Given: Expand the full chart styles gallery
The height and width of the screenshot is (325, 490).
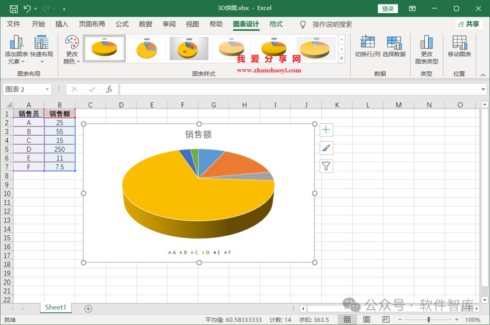Looking at the screenshot, I should tap(342, 58).
